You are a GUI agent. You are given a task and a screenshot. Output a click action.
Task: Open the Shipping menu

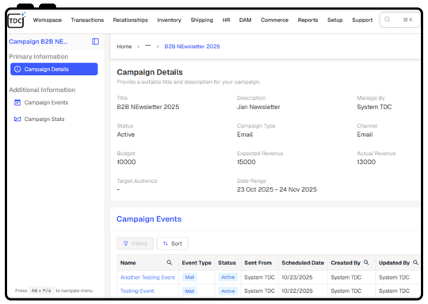click(x=202, y=20)
